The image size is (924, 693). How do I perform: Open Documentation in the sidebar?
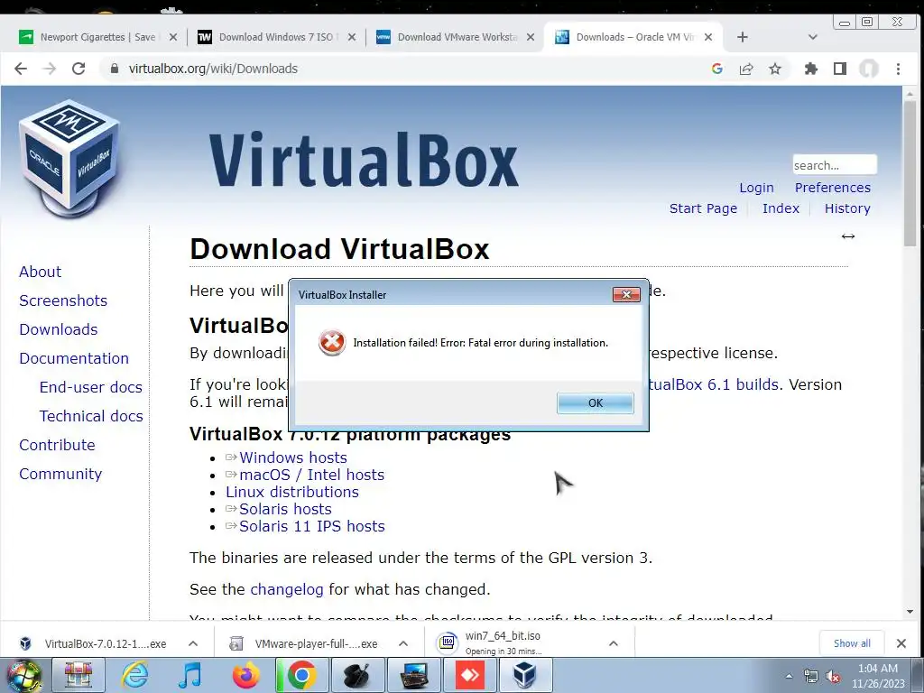pos(74,358)
